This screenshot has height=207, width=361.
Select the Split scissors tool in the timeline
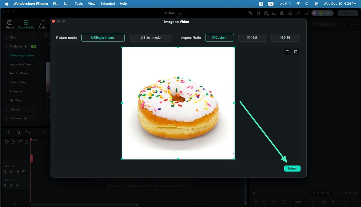(13, 142)
